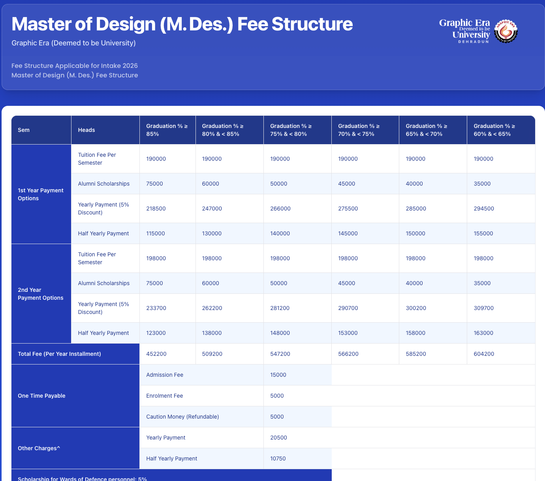
Task: Click the '1st Year Payment Options' row label
Action: click(41, 194)
